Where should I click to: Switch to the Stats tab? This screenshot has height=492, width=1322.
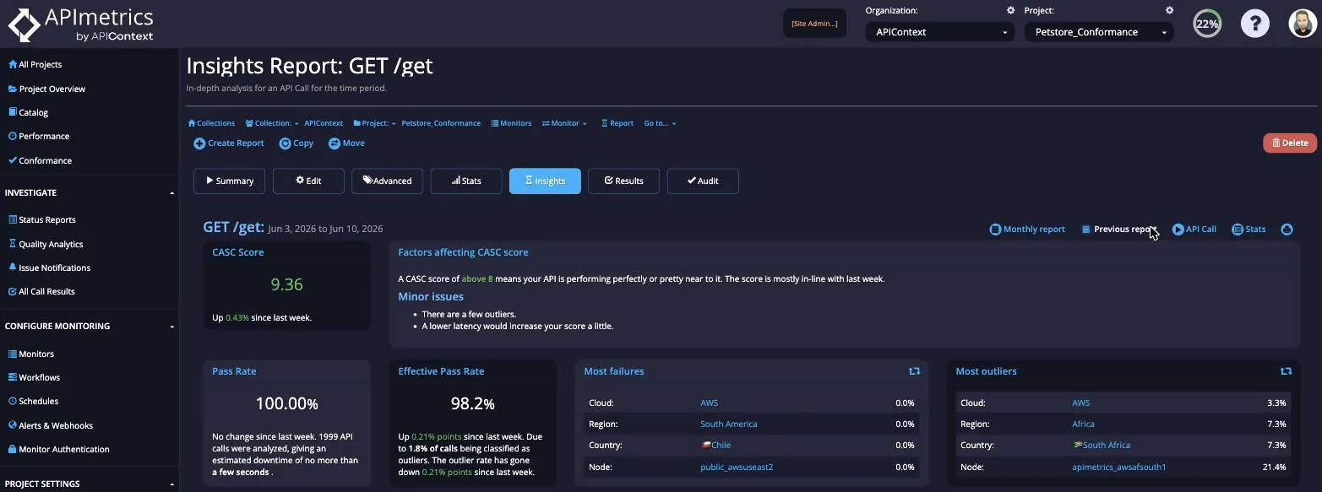tap(466, 181)
